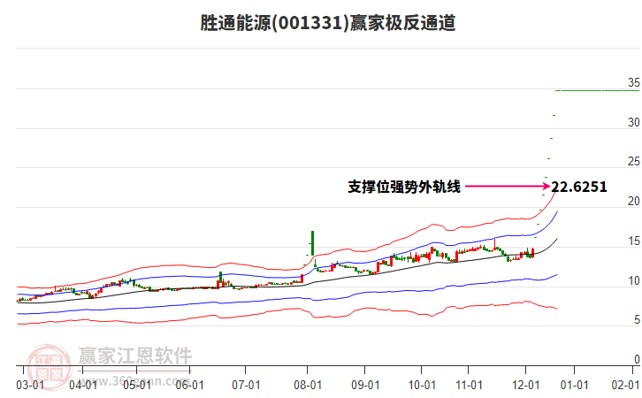Image resolution: width=642 pixels, height=398 pixels.
Task: Click the 5 price axis label
Action: tap(637, 319)
